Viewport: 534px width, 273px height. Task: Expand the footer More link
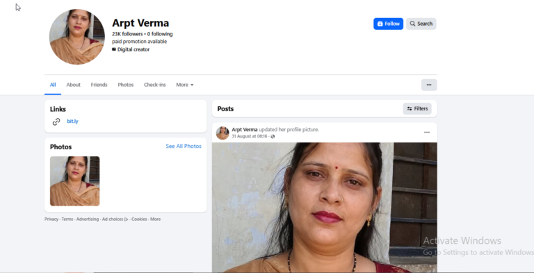(x=155, y=220)
